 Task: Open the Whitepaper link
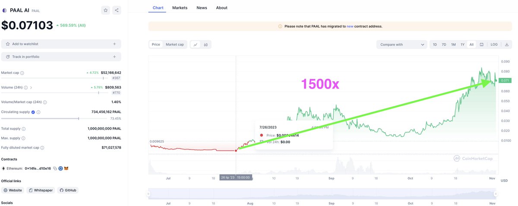coord(41,190)
